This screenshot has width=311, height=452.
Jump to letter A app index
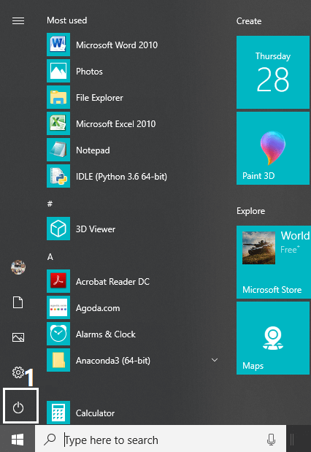50,257
